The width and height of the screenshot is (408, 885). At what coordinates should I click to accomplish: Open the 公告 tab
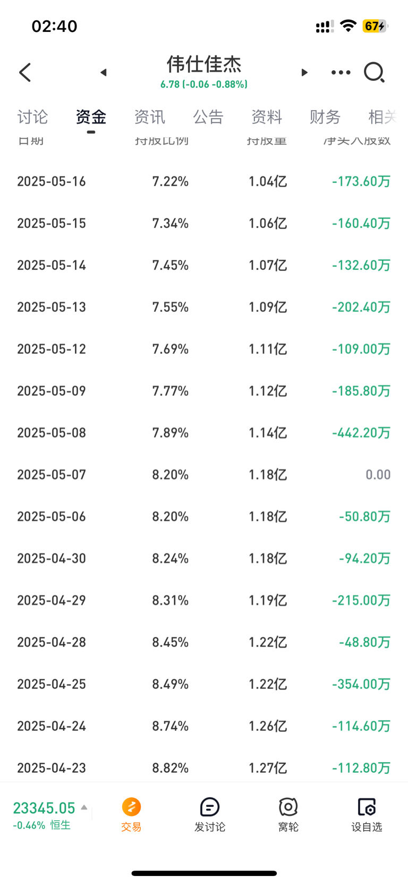pos(208,117)
